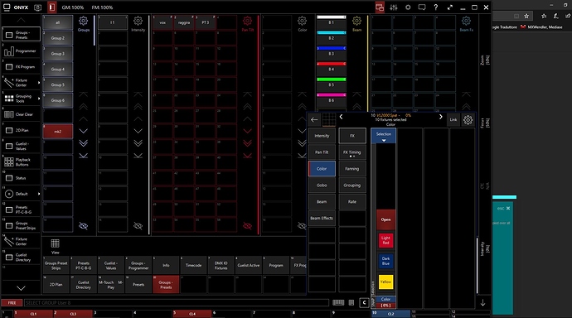Click the grid layout icon beside back arrow

pos(328,119)
